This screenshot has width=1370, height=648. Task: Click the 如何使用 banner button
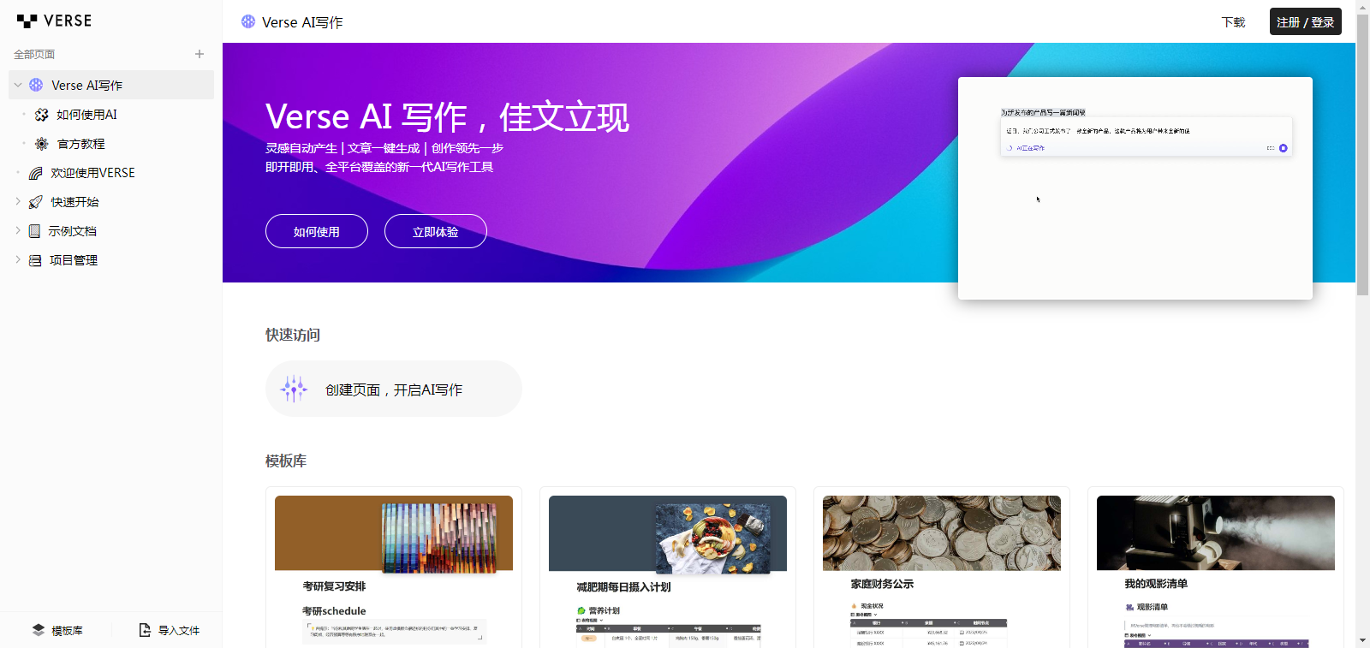point(317,231)
